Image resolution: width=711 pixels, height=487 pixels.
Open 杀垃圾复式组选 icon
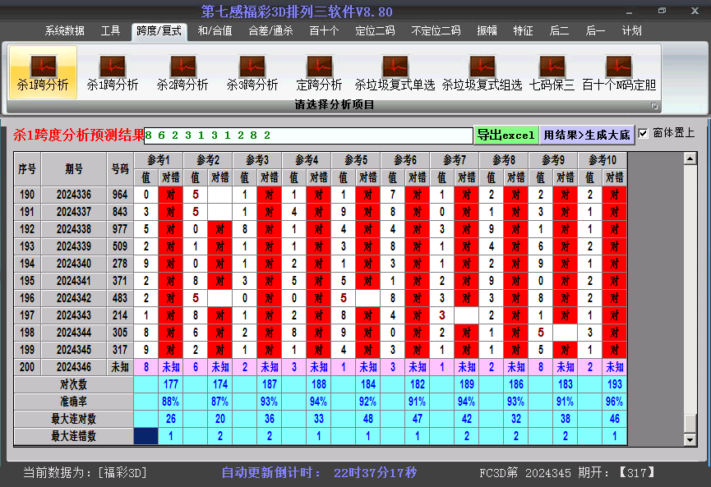[x=482, y=72]
